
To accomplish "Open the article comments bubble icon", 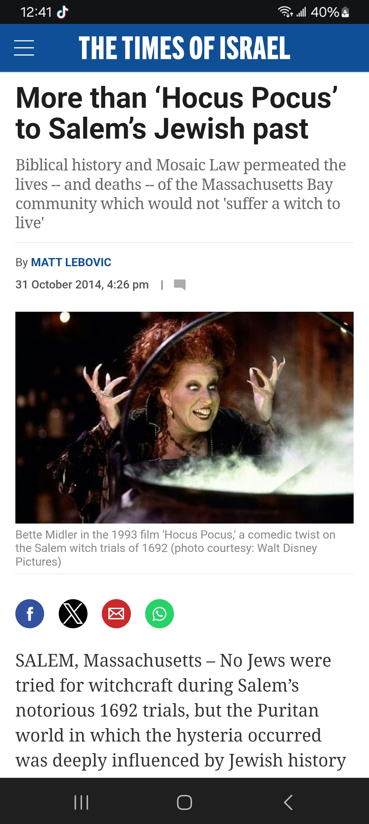I will [x=180, y=285].
